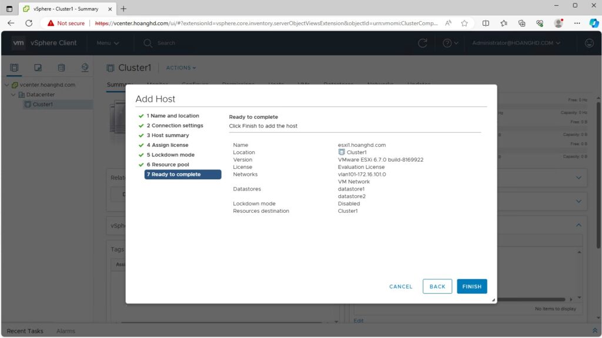Screen dimensions: 602x338
Task: Click the read aloud icon in address bar
Action: [448, 23]
